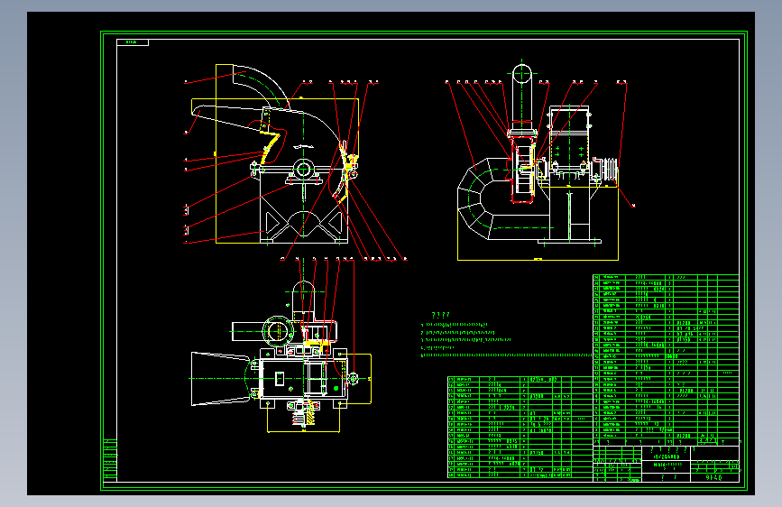Click the tall right-hand parts list table
Image resolution: width=782 pixels, height=507 pixels.
coord(666,360)
